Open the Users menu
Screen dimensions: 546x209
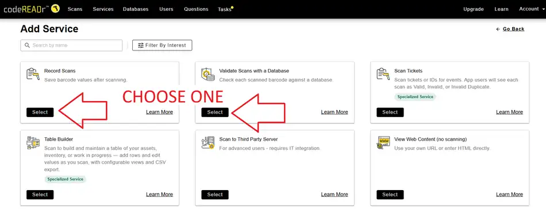(x=166, y=9)
